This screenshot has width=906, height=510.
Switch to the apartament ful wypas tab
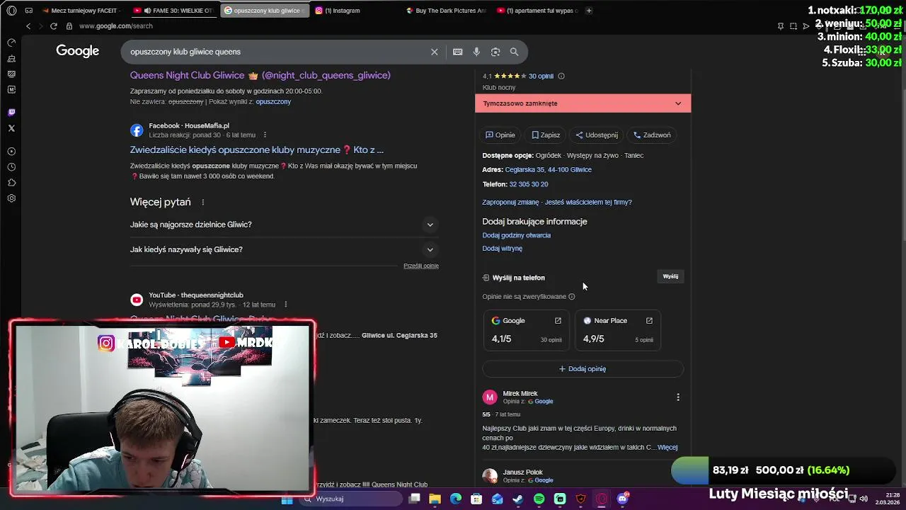(538, 11)
